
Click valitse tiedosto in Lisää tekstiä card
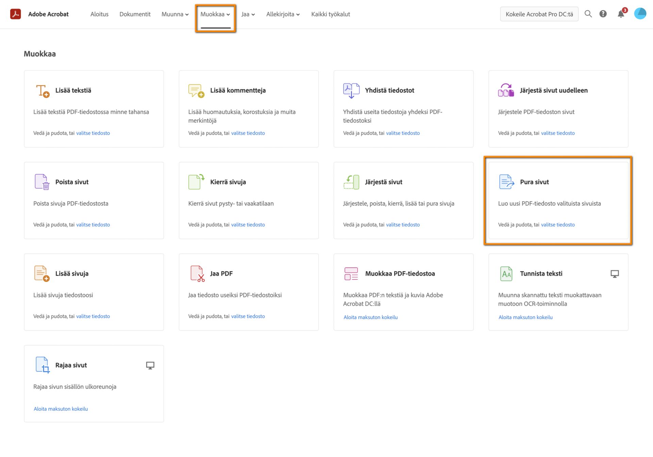[93, 133]
